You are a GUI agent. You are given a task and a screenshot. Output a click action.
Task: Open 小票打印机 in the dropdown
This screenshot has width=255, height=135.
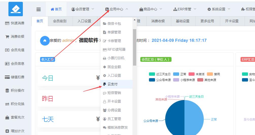coord(116,58)
